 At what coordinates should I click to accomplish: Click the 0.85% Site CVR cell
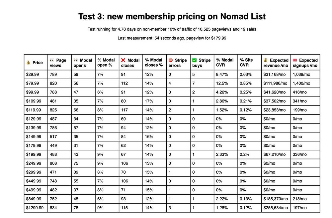(246, 83)
